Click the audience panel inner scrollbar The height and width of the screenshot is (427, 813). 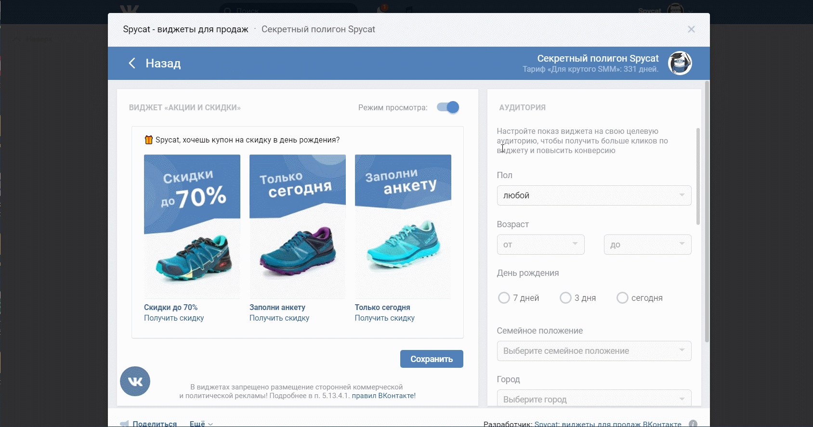(698, 176)
